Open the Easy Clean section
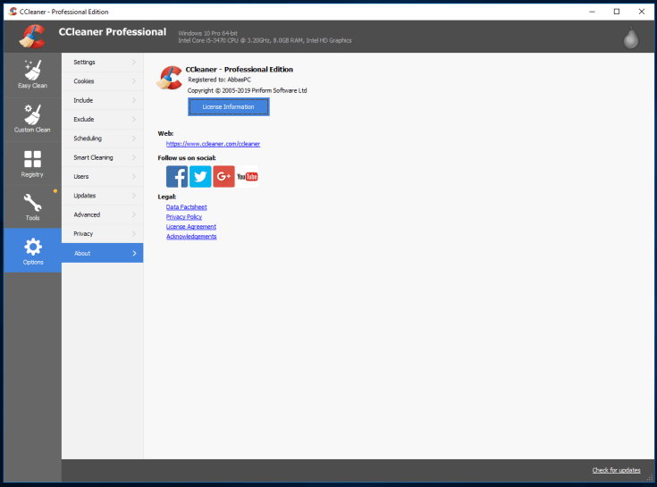 click(33, 75)
